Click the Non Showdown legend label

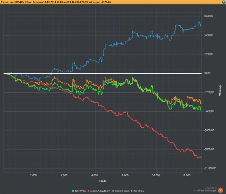pos(100,191)
